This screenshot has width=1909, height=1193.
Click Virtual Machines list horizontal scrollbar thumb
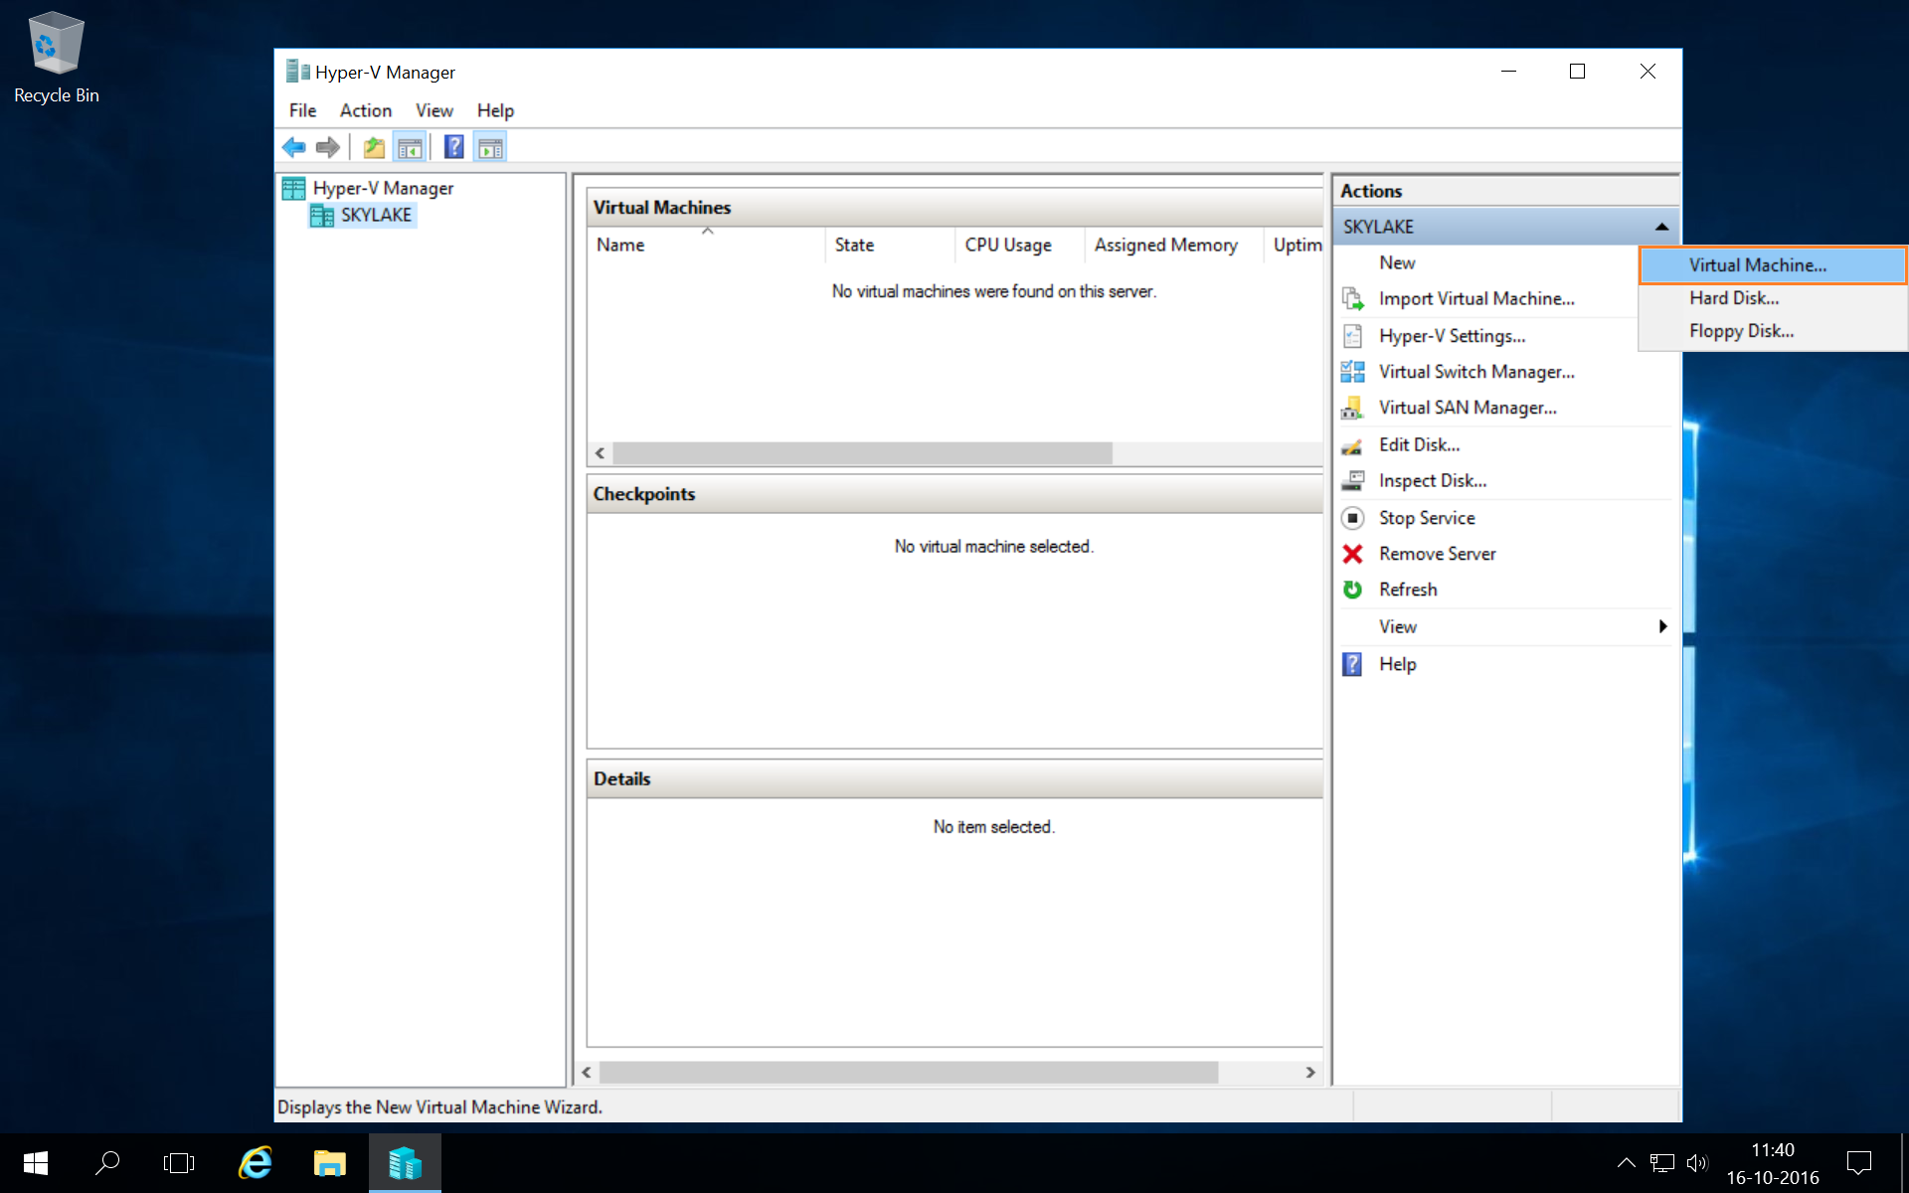pos(862,453)
